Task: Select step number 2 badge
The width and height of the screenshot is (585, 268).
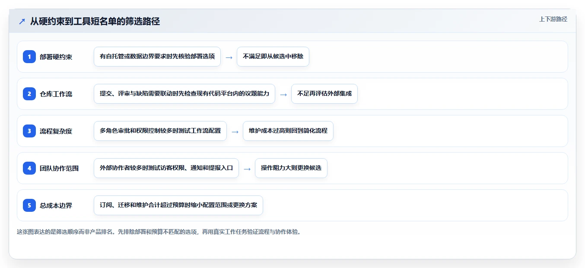Action: (x=29, y=94)
